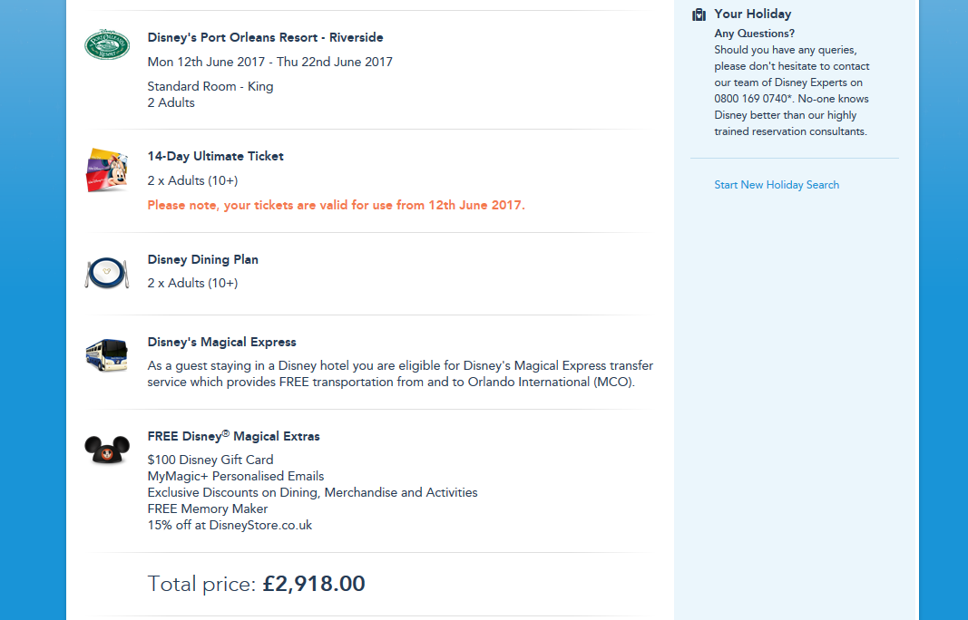968x620 pixels.
Task: Open the Start New Holiday Search link
Action: tap(777, 185)
